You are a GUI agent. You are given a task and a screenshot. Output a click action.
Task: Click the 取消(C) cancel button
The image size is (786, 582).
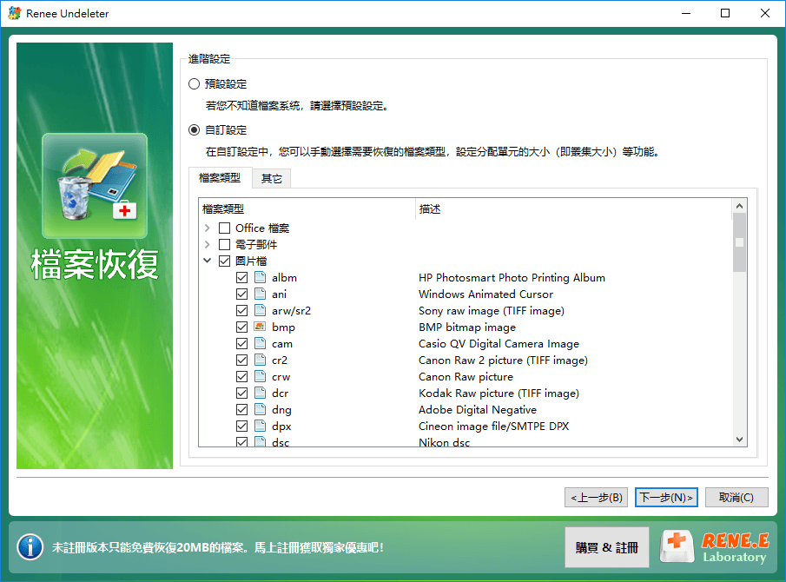tap(736, 497)
